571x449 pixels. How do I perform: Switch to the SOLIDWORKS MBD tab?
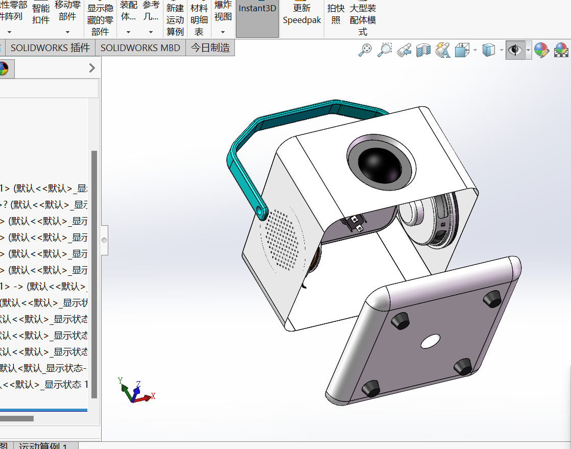tap(140, 48)
